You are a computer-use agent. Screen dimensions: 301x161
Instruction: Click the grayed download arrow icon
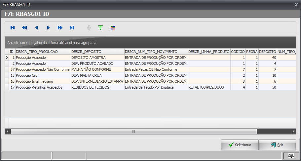tap(89, 28)
